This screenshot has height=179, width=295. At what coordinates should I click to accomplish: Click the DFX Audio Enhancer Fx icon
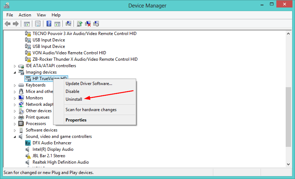pos(28,143)
